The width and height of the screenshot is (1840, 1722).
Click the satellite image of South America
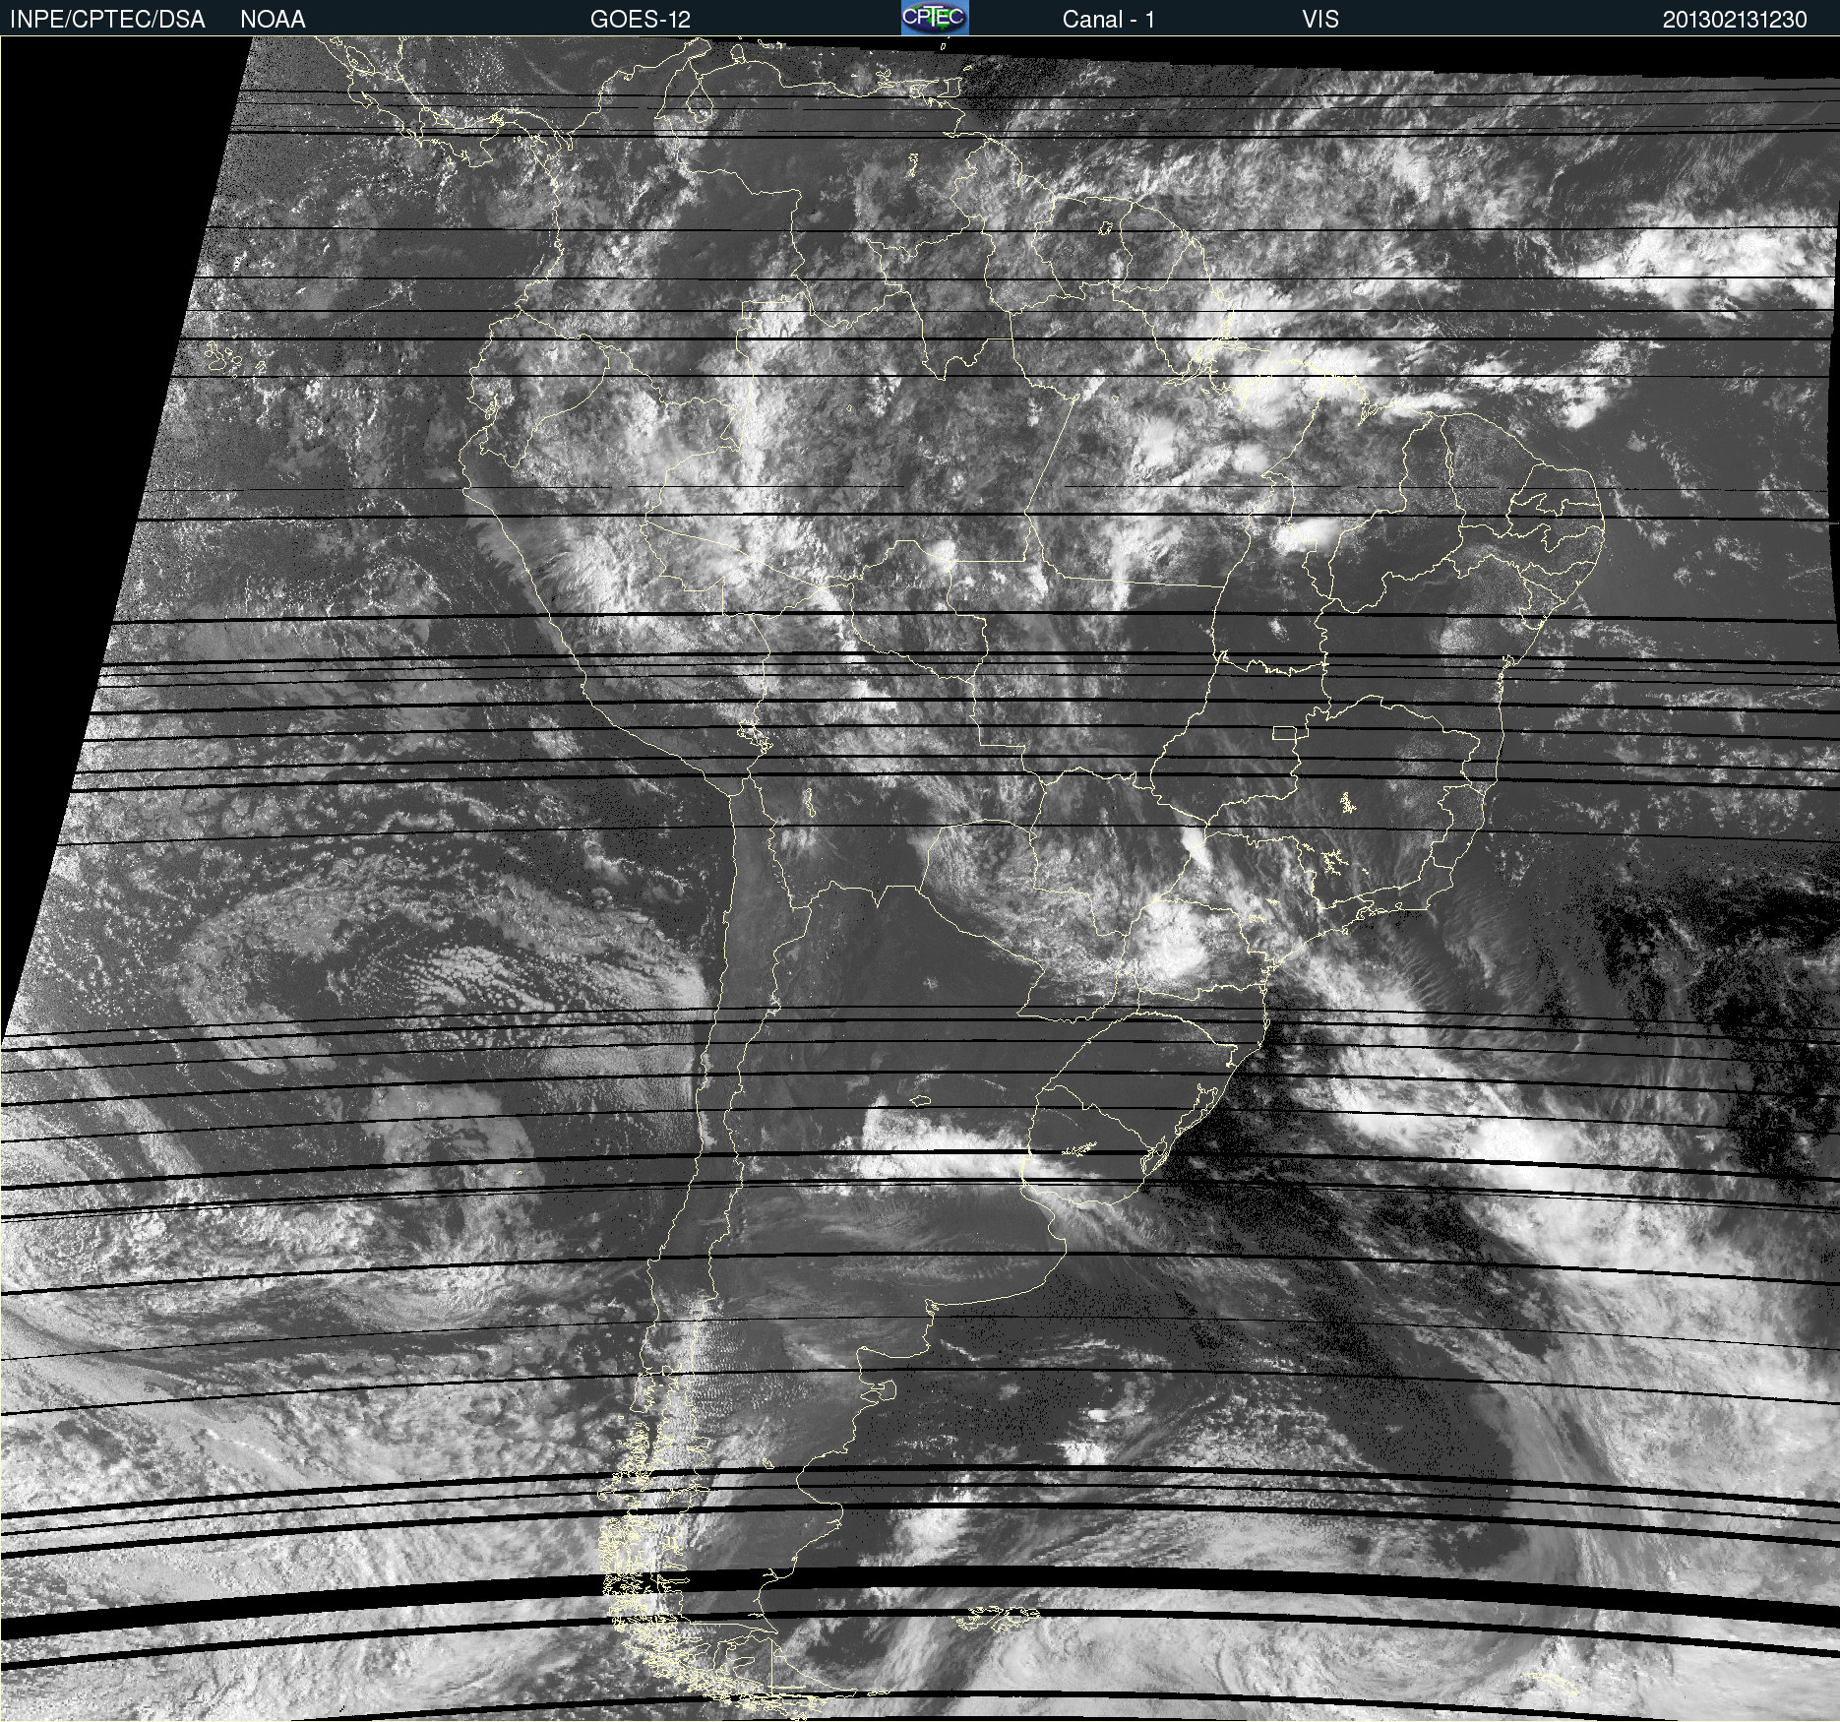(x=920, y=879)
